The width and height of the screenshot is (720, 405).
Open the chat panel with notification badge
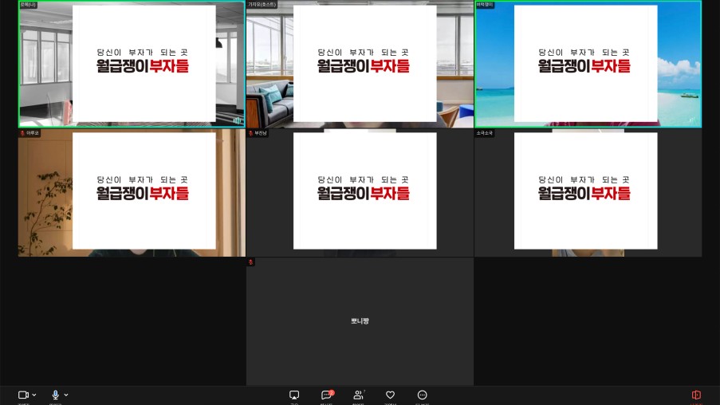coord(326,395)
